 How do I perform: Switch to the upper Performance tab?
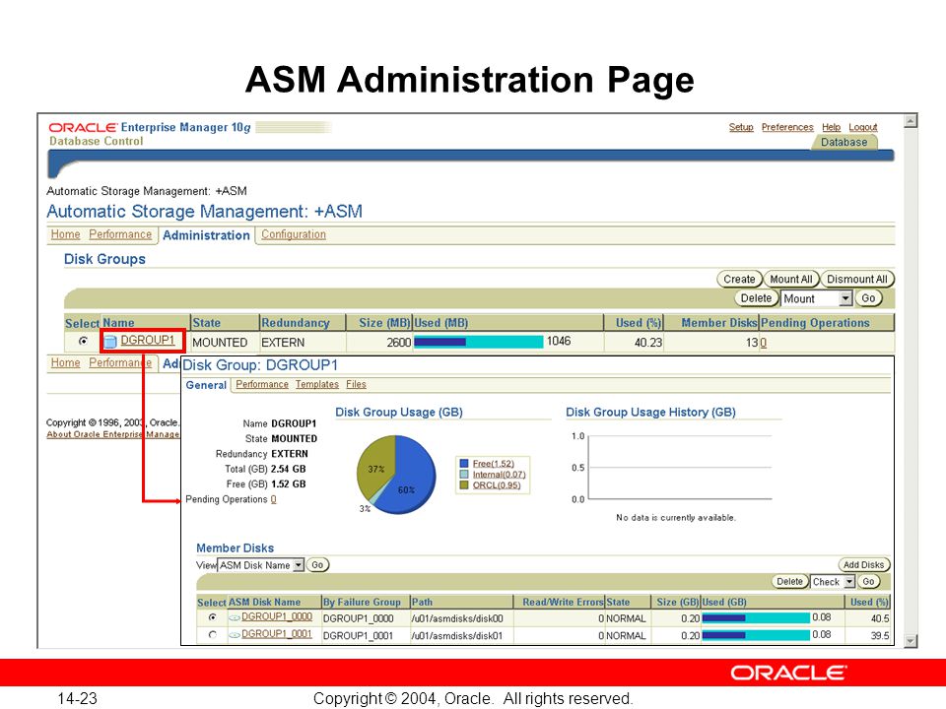point(120,234)
